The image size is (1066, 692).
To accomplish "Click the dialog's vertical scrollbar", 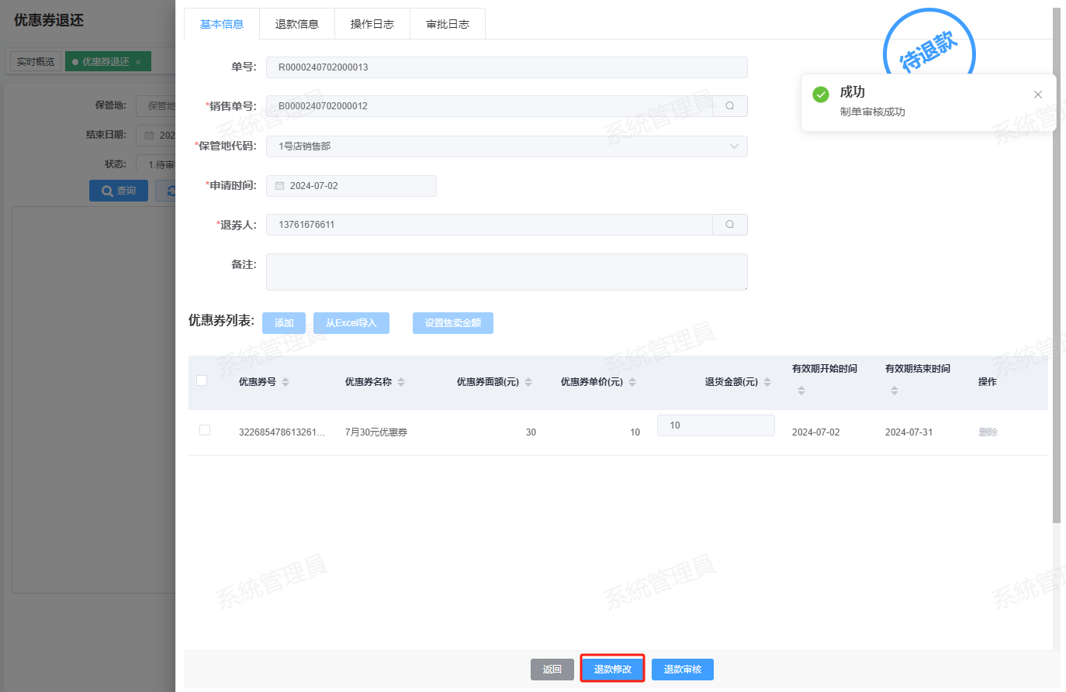I will click(x=1056, y=265).
